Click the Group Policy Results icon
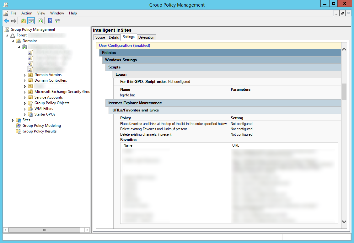The image size is (354, 243). [19, 131]
